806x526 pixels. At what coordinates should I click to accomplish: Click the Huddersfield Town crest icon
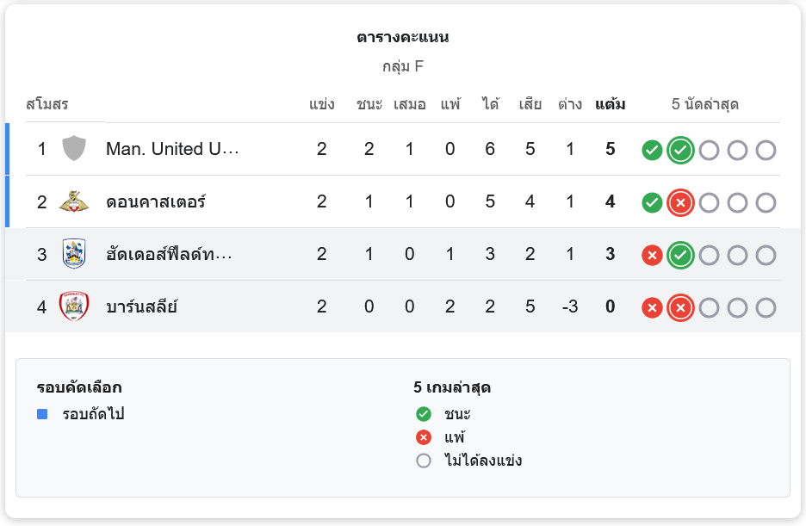(x=75, y=255)
